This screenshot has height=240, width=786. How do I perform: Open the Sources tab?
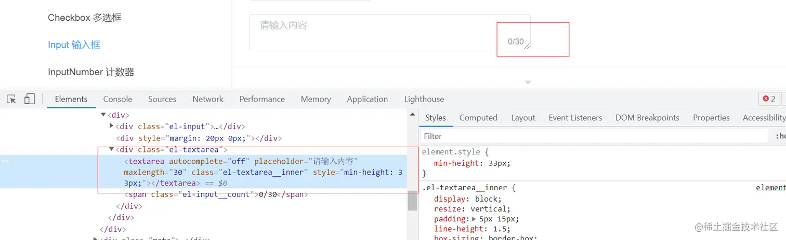pyautogui.click(x=162, y=99)
